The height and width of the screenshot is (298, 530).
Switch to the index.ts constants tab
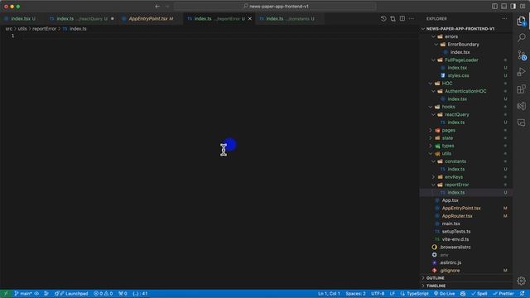[290, 18]
